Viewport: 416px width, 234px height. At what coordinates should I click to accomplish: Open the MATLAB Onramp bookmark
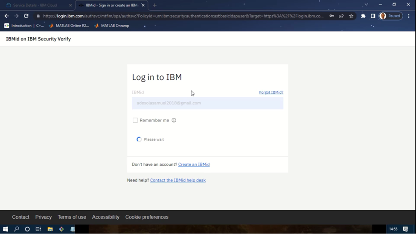point(112,26)
